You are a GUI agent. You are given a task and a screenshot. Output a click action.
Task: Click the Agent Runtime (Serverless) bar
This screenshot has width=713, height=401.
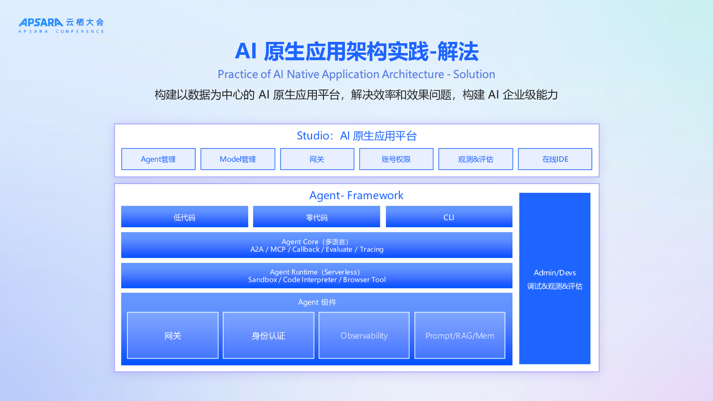[x=317, y=275]
